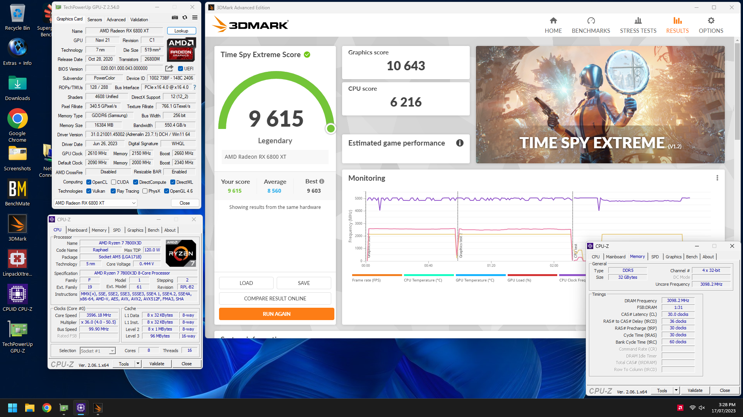
Task: Switch to the Advanced tab in GPU-Z
Action: click(116, 20)
